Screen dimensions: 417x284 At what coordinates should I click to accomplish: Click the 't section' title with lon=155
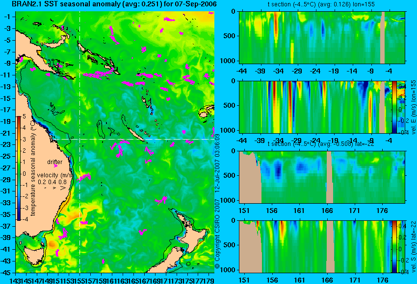[321, 4]
